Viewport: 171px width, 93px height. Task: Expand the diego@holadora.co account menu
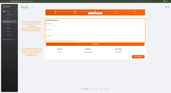pos(15,40)
